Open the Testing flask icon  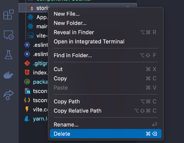click(8, 55)
